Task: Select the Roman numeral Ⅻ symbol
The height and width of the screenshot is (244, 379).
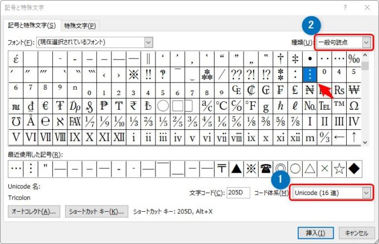Action: click(119, 137)
